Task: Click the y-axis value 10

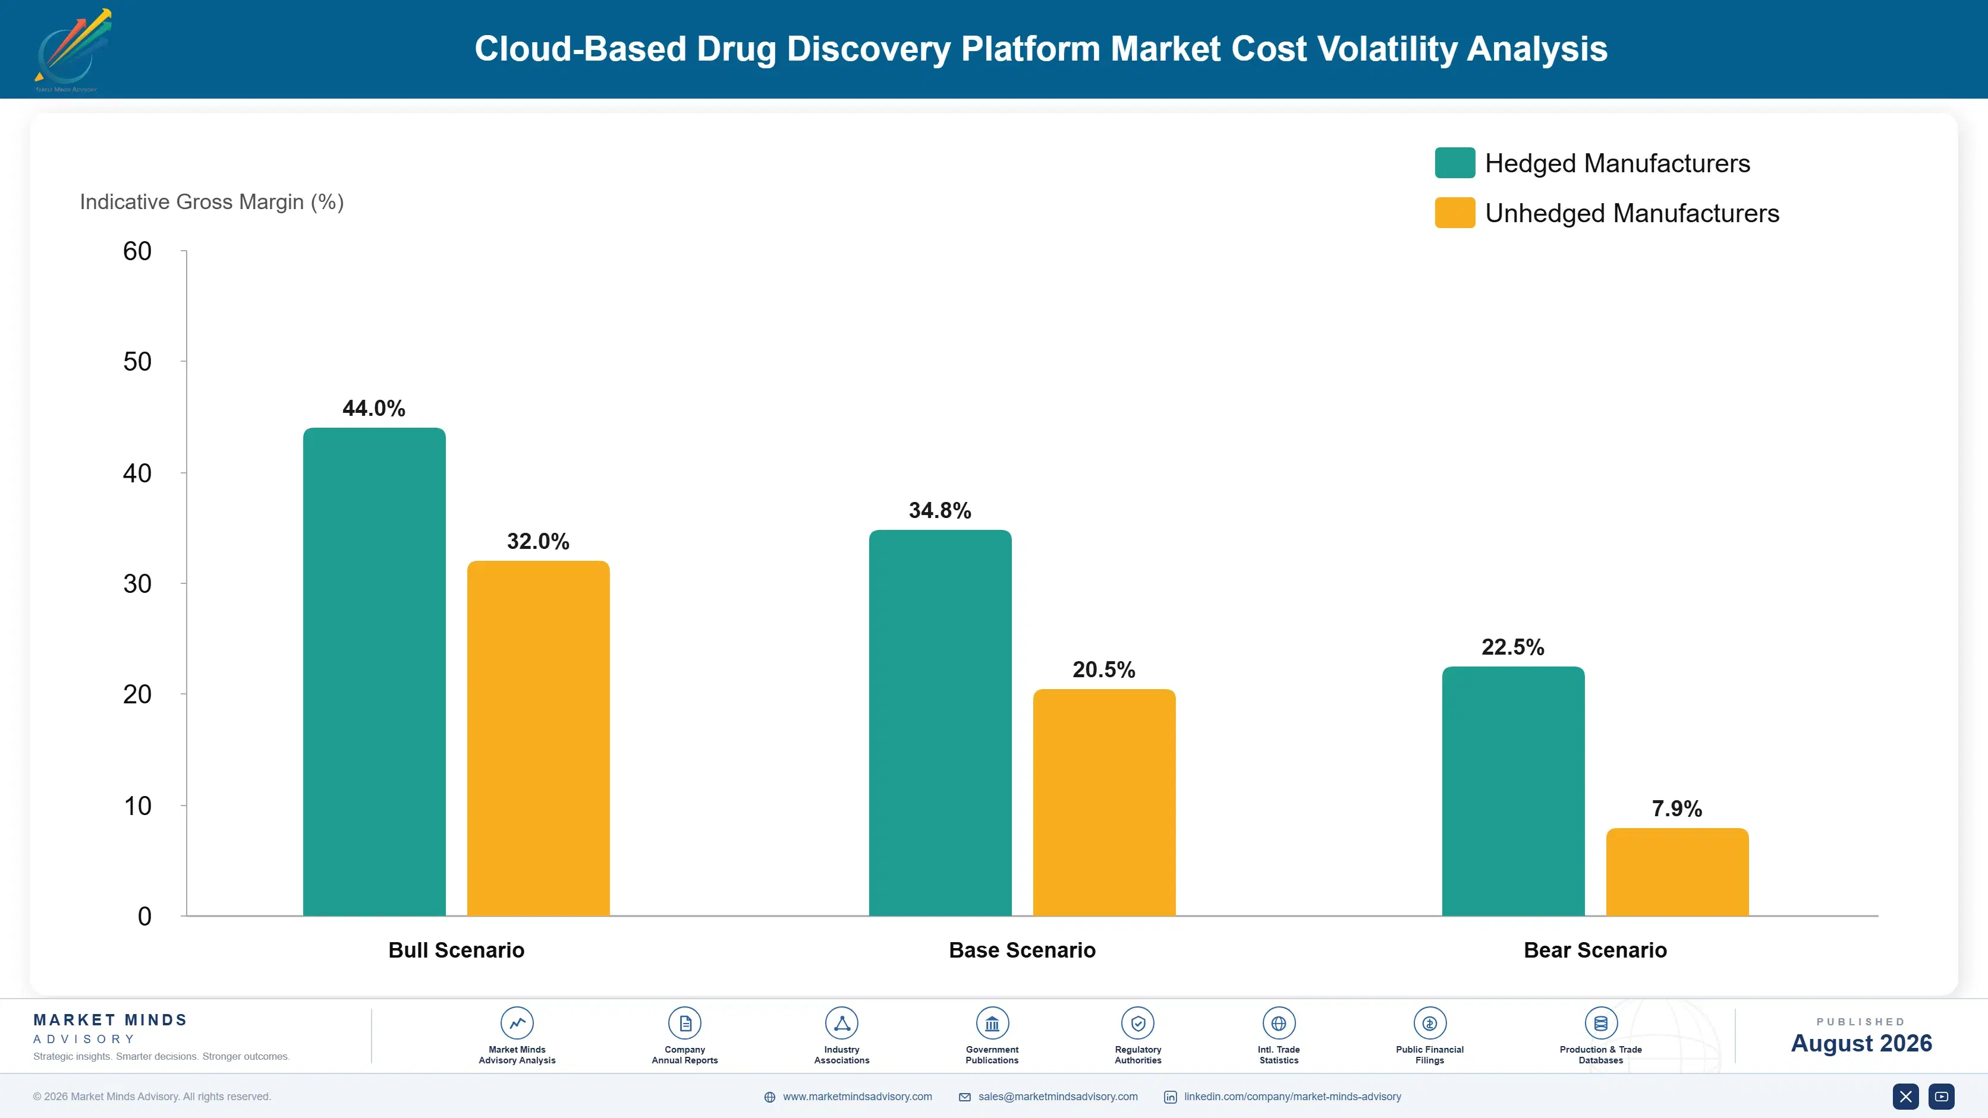Action: [137, 806]
